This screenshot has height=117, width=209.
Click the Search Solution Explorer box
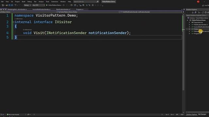197,15
